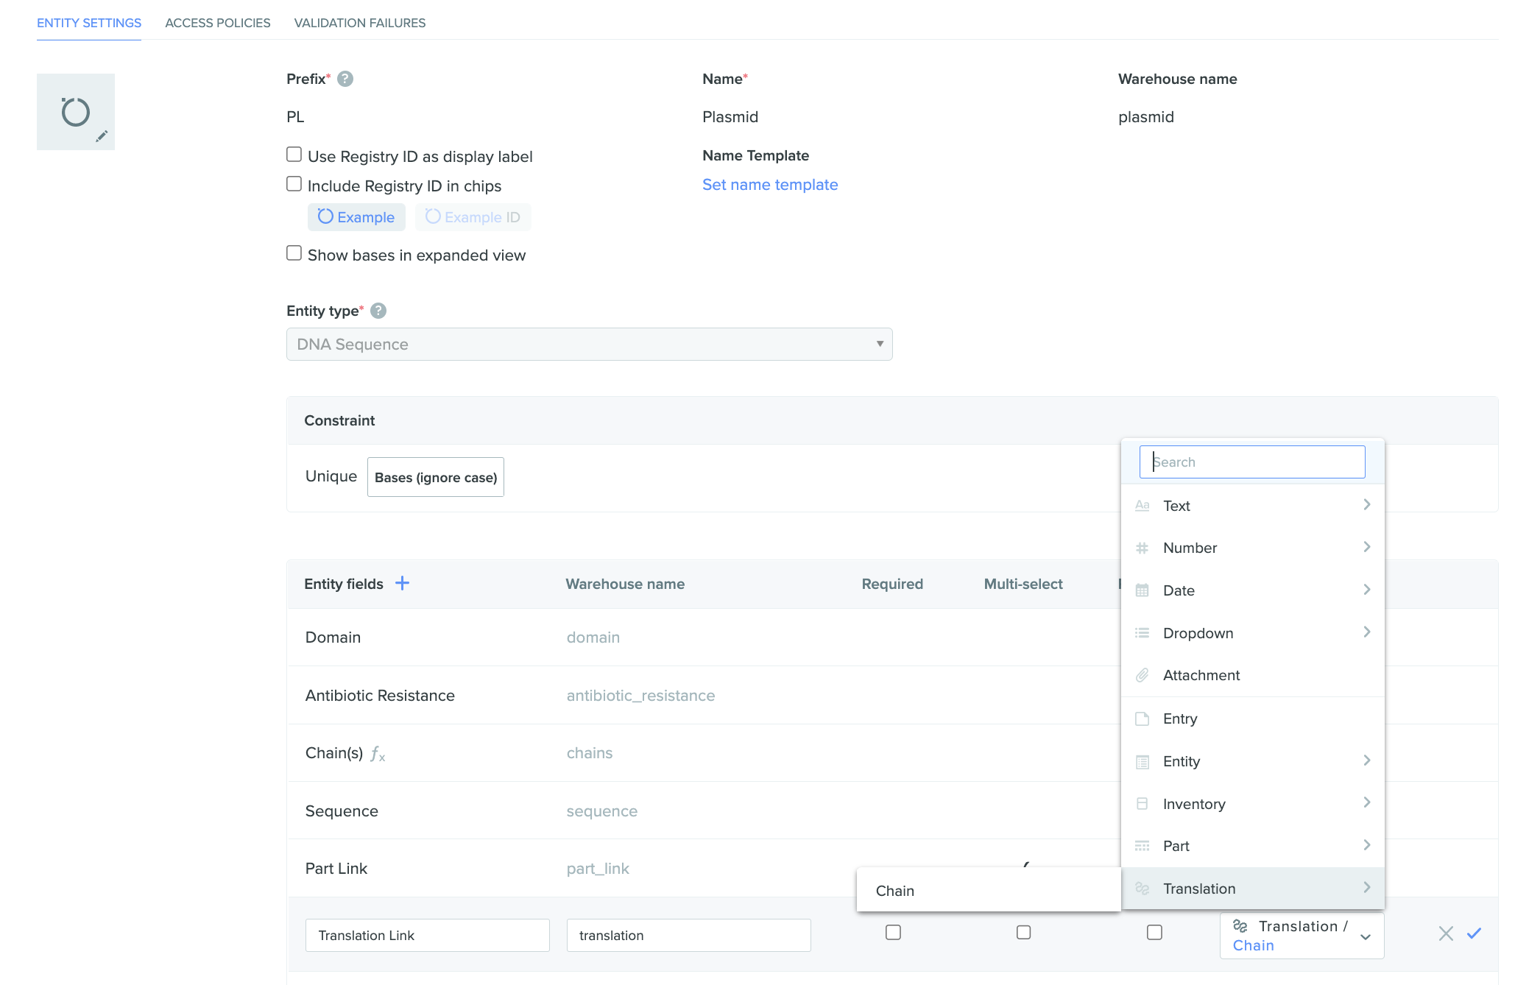Click the Date calendar icon in type list
Screen dimensions: 1515x985
(x=1143, y=590)
